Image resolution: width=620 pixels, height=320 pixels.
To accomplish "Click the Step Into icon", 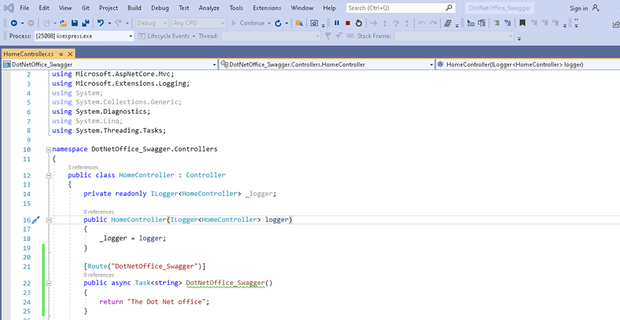I will (385, 23).
